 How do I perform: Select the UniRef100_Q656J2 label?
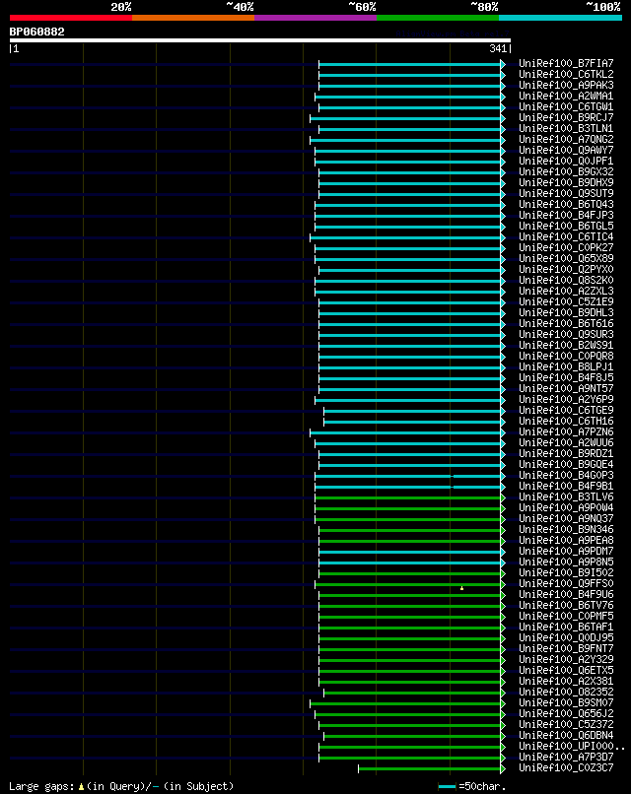[566, 713]
